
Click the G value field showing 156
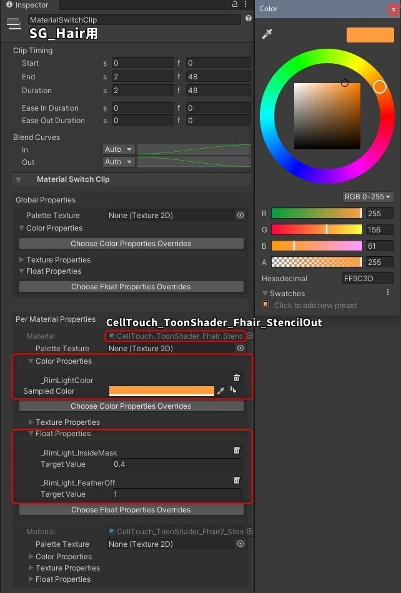click(x=380, y=229)
